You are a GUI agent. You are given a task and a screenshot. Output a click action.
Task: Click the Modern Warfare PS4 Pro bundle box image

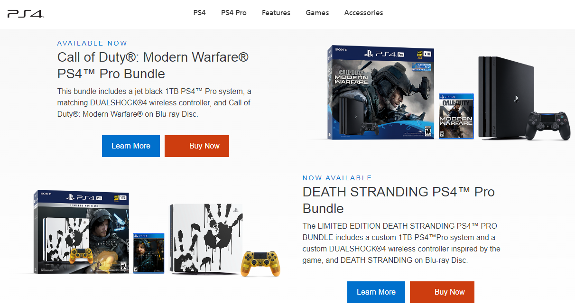381,93
